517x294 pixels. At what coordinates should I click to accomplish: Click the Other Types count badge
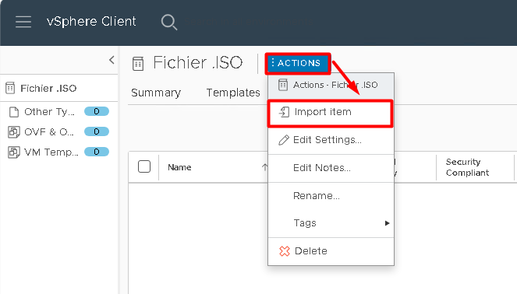[x=97, y=111]
